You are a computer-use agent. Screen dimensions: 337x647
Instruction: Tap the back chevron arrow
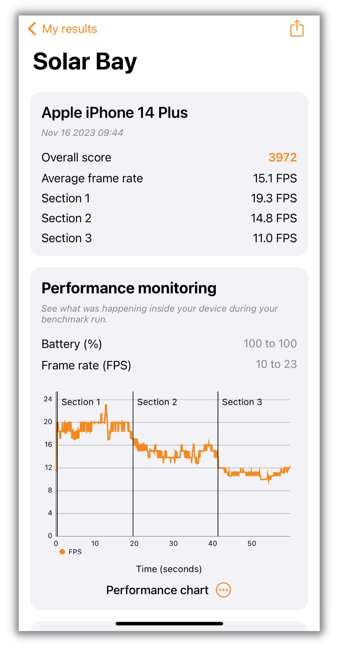[32, 29]
